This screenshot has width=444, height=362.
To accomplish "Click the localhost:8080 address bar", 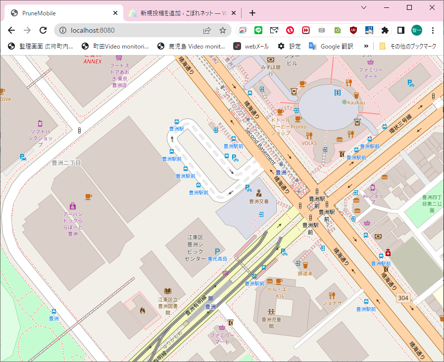I will pos(134,30).
